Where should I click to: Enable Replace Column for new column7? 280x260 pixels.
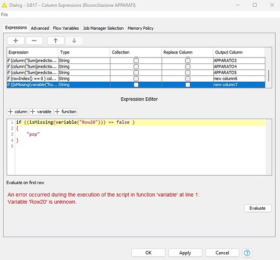tap(188, 85)
